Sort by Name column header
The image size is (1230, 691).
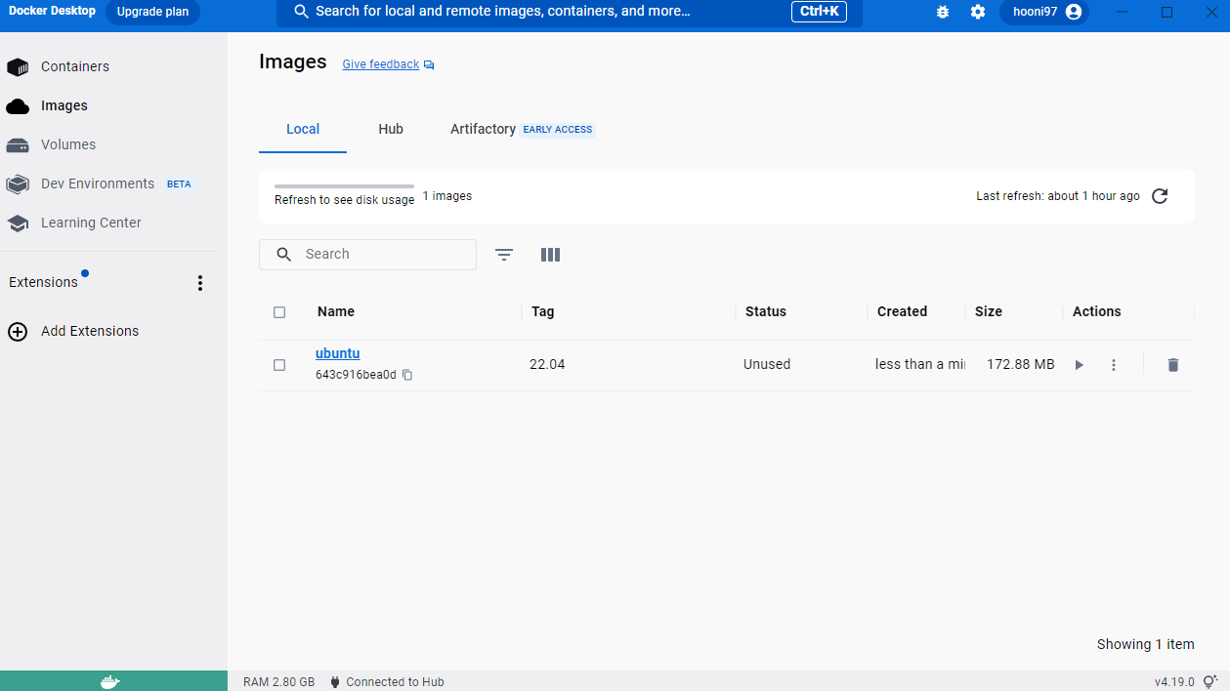coord(336,311)
